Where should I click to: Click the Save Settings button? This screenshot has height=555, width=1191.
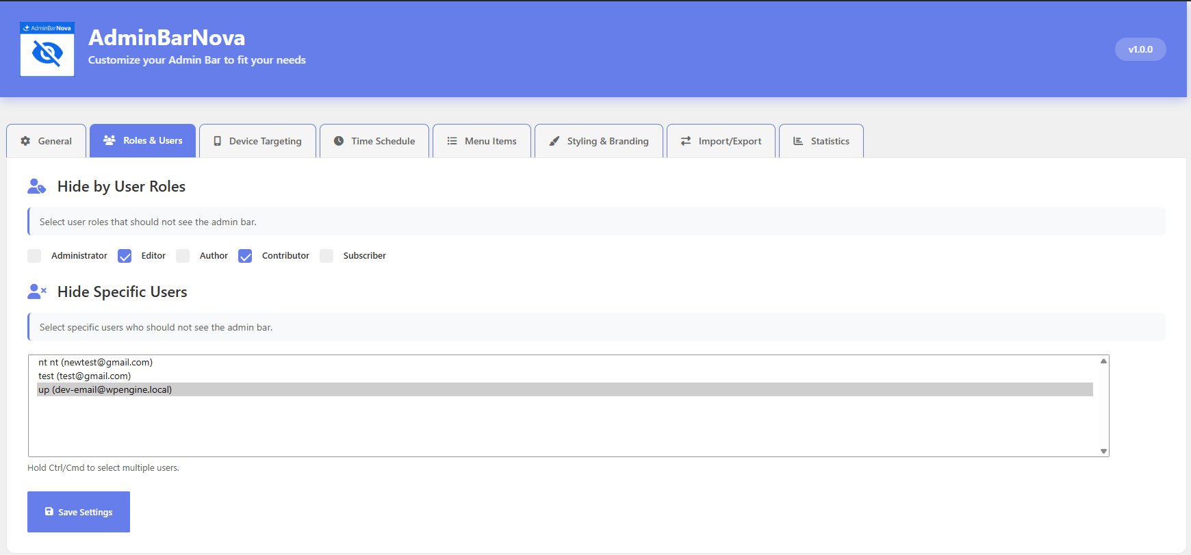(79, 512)
